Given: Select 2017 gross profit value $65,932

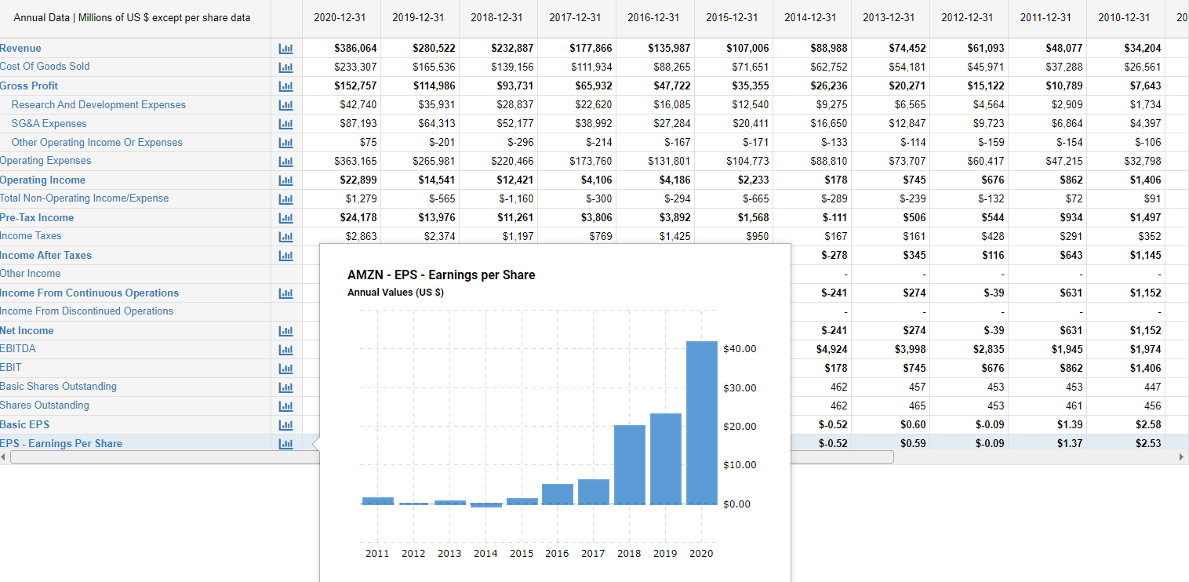Looking at the screenshot, I should (594, 85).
